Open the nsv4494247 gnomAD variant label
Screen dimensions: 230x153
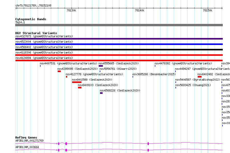[202, 69]
